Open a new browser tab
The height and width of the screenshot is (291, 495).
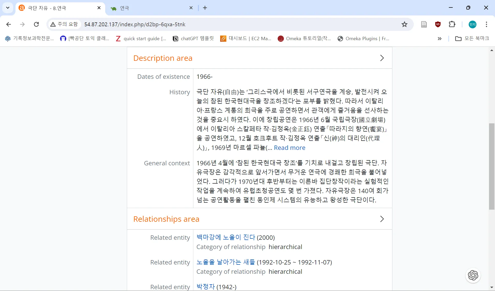[205, 8]
